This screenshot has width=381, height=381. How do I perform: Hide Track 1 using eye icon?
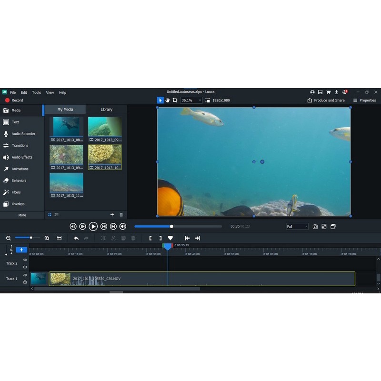[x=25, y=275]
